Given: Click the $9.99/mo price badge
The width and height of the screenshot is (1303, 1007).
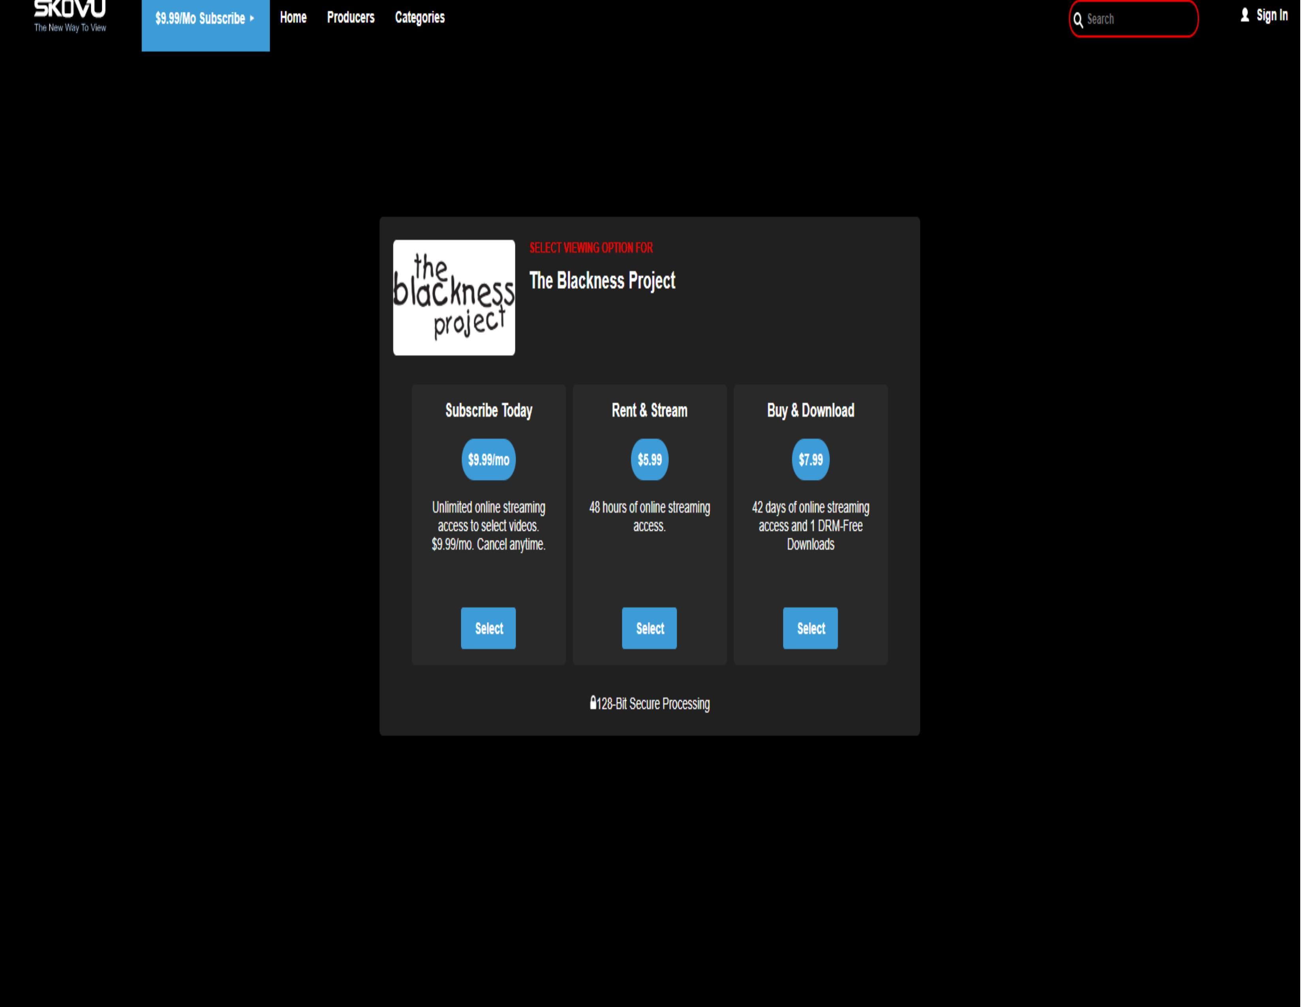Looking at the screenshot, I should click(x=488, y=459).
